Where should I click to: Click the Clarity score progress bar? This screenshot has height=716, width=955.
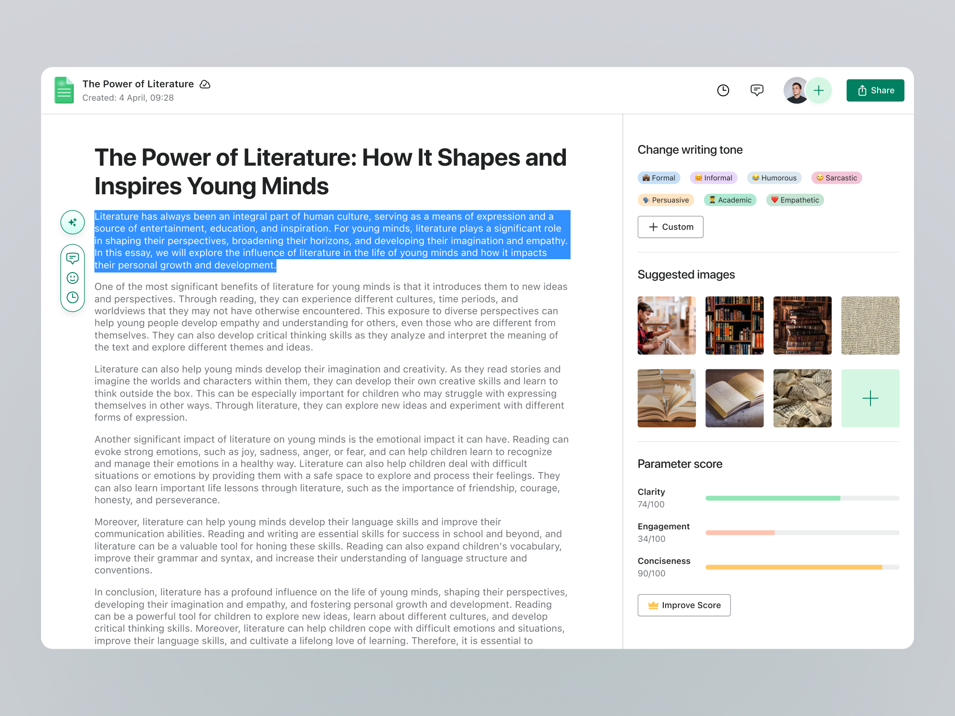click(802, 498)
